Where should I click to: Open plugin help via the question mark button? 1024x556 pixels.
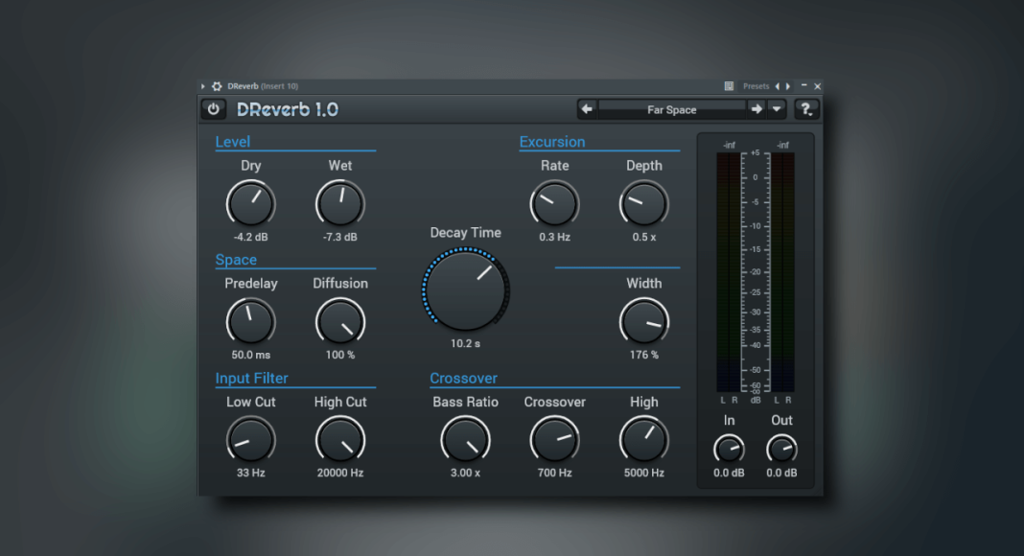tap(806, 108)
